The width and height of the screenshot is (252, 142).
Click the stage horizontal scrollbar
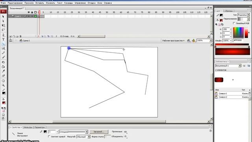pos(109,121)
